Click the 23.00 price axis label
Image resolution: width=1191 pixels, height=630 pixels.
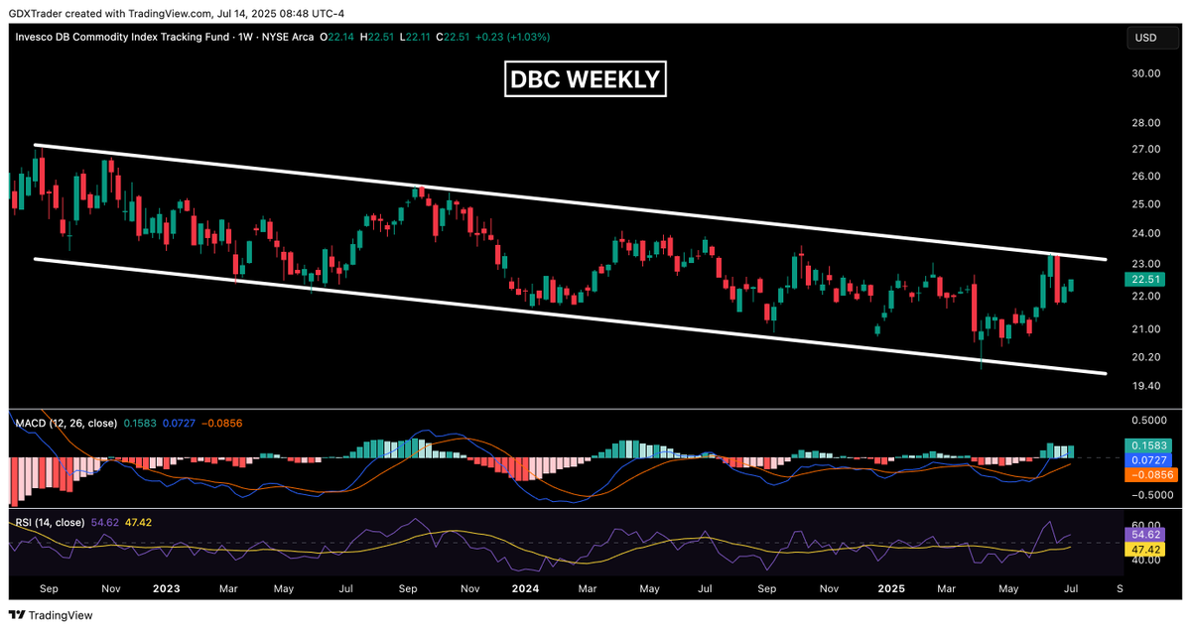[1146, 264]
